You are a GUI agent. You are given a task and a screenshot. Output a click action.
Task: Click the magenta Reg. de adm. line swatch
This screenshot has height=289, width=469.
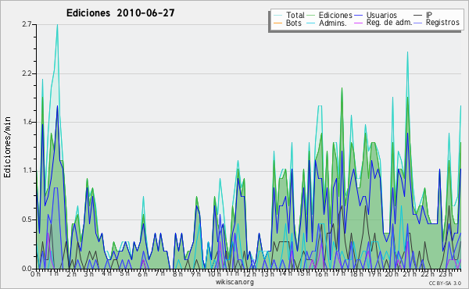coord(358,23)
